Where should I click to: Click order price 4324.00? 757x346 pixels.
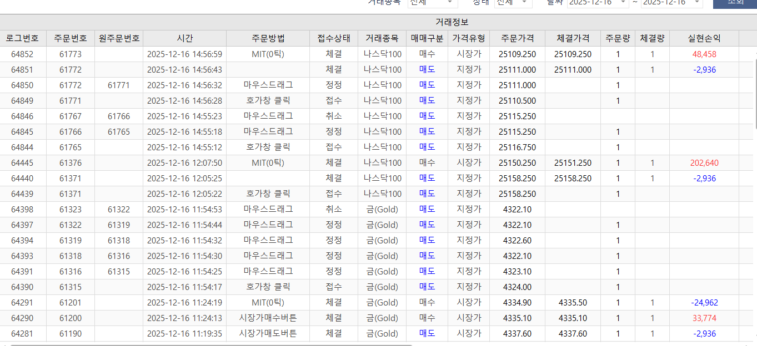coord(517,287)
